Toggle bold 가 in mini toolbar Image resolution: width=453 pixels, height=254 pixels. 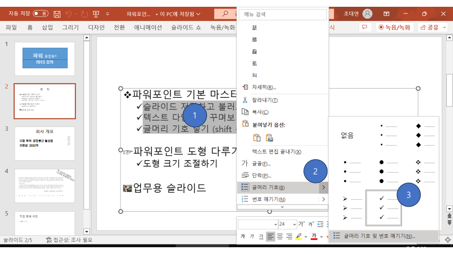(243, 237)
